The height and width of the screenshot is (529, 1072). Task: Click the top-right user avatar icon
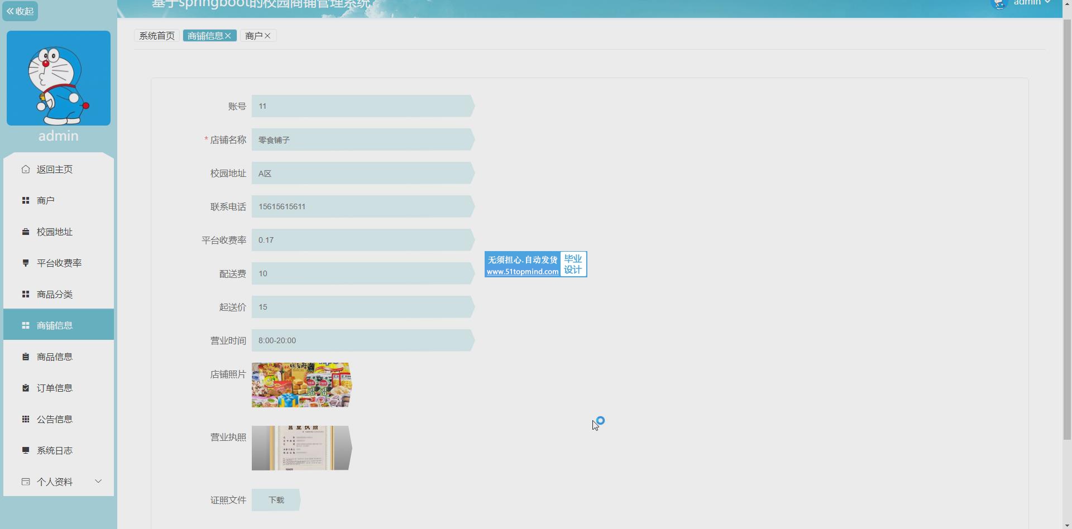coord(999,4)
